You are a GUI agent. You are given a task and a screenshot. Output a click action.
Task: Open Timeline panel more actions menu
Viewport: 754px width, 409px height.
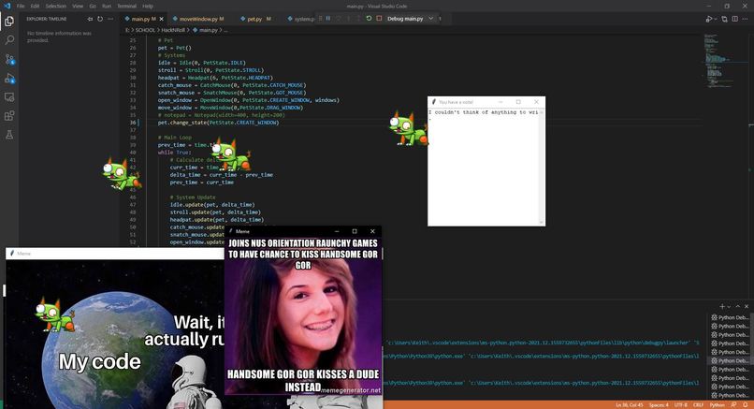pyautogui.click(x=110, y=19)
